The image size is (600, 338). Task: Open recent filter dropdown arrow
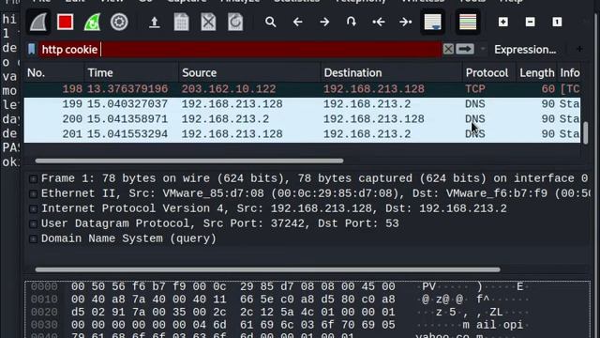(483, 49)
